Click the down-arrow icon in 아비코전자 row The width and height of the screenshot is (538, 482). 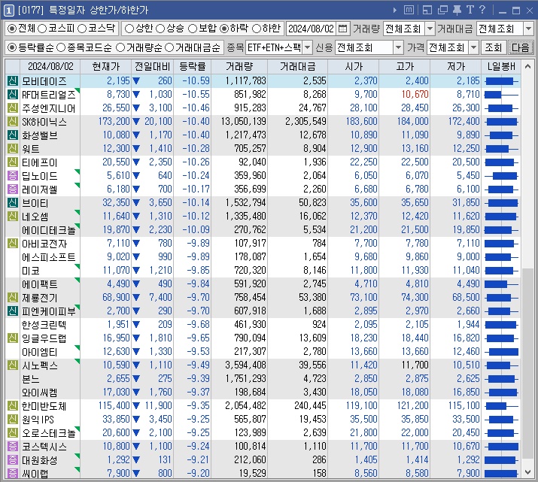click(136, 244)
